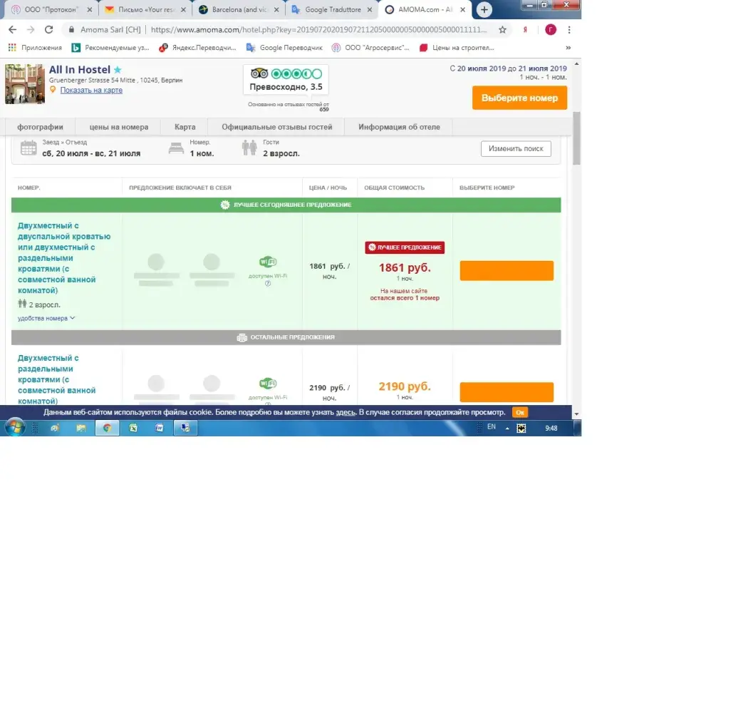Open the Приложения apps shortcut
The image size is (753, 713).
[x=35, y=48]
